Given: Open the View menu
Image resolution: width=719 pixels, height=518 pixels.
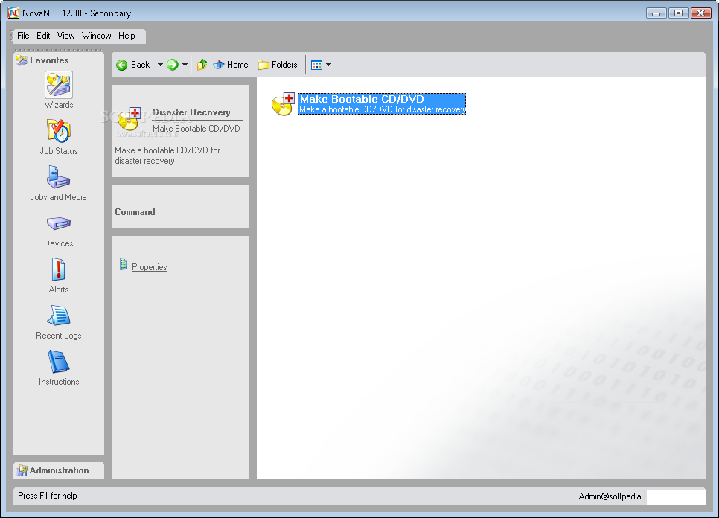Looking at the screenshot, I should click(65, 36).
